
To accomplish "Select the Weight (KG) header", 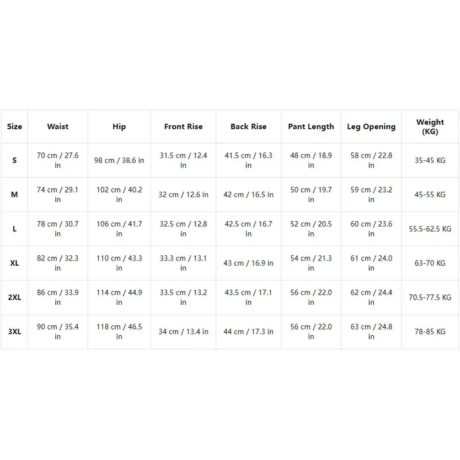I will [430, 126].
